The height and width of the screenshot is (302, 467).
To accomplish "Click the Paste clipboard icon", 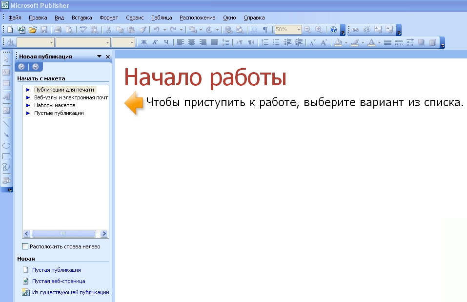I will point(131,29).
